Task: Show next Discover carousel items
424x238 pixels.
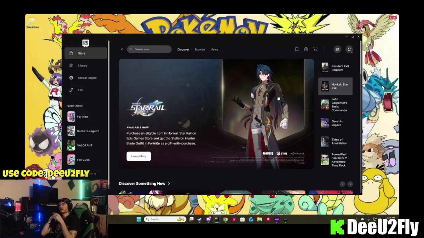Action: [x=350, y=184]
